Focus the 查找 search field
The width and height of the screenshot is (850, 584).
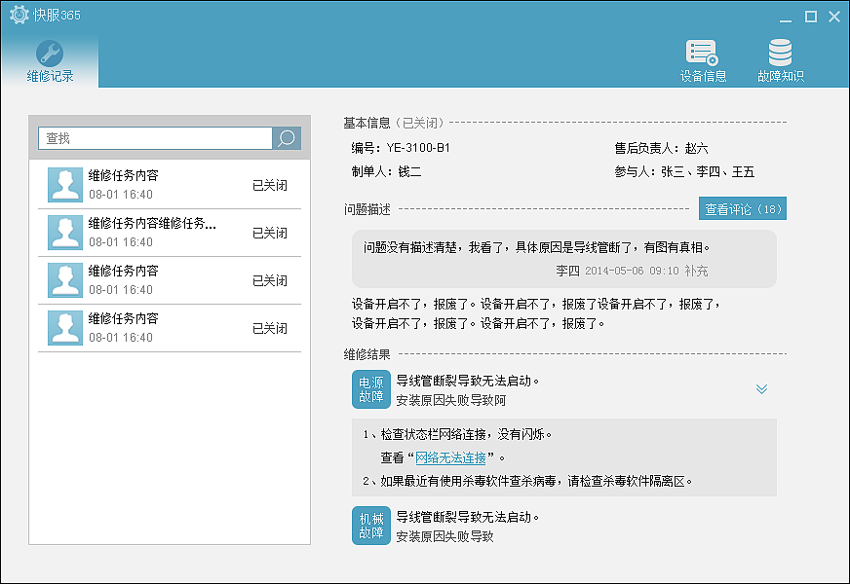(154, 138)
